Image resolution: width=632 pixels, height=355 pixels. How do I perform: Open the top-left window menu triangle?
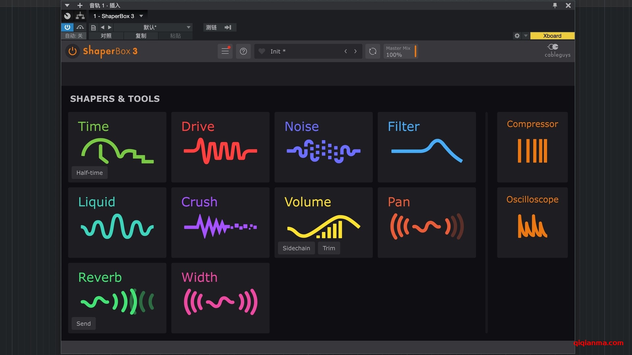click(67, 5)
